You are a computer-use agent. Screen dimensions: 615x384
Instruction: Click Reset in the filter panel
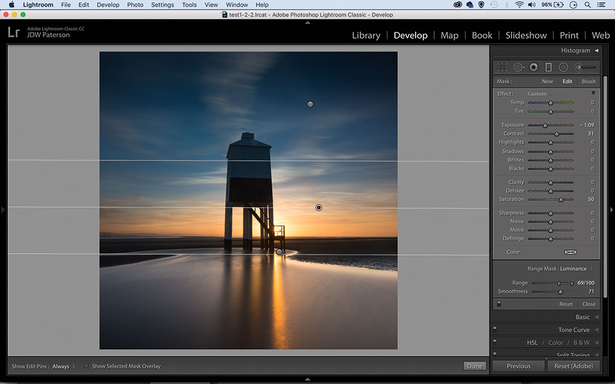coord(566,304)
